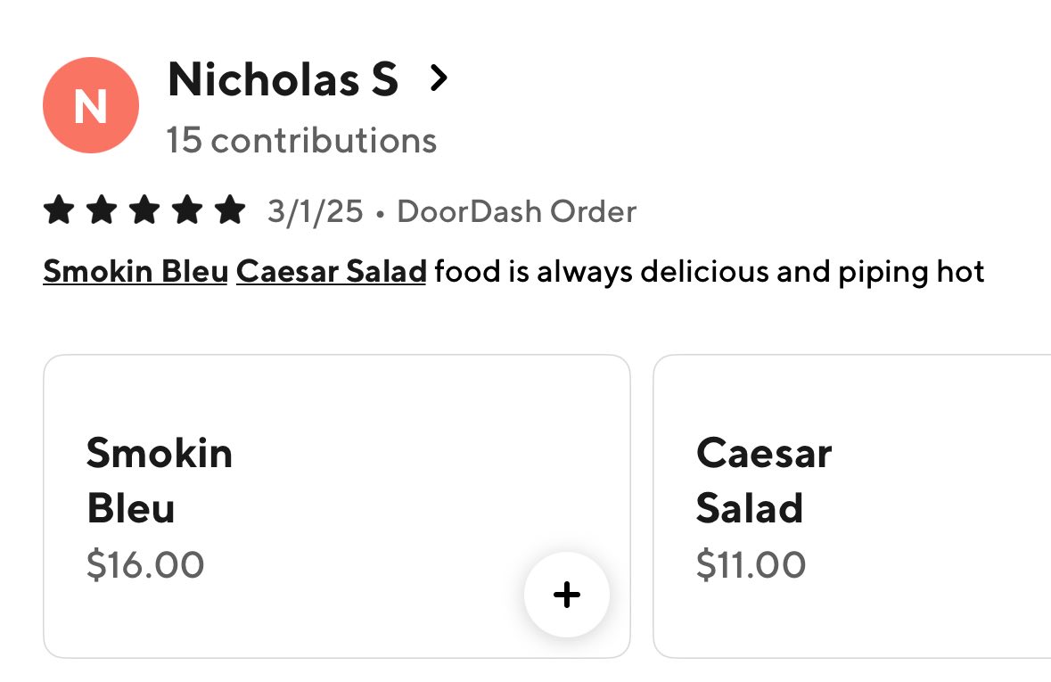Click the 15 contributions text
The width and height of the screenshot is (1051, 682).
[301, 140]
